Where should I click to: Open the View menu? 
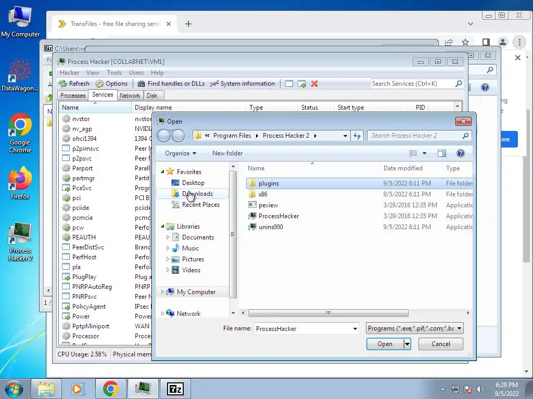[93, 73]
